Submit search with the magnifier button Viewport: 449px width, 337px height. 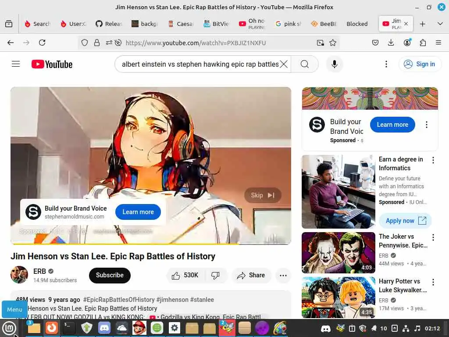click(305, 64)
